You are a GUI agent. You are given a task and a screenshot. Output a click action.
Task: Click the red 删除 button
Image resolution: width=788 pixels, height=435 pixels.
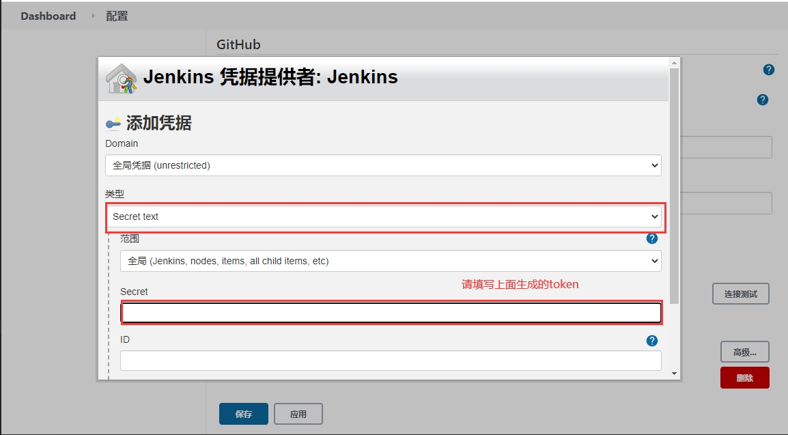744,378
